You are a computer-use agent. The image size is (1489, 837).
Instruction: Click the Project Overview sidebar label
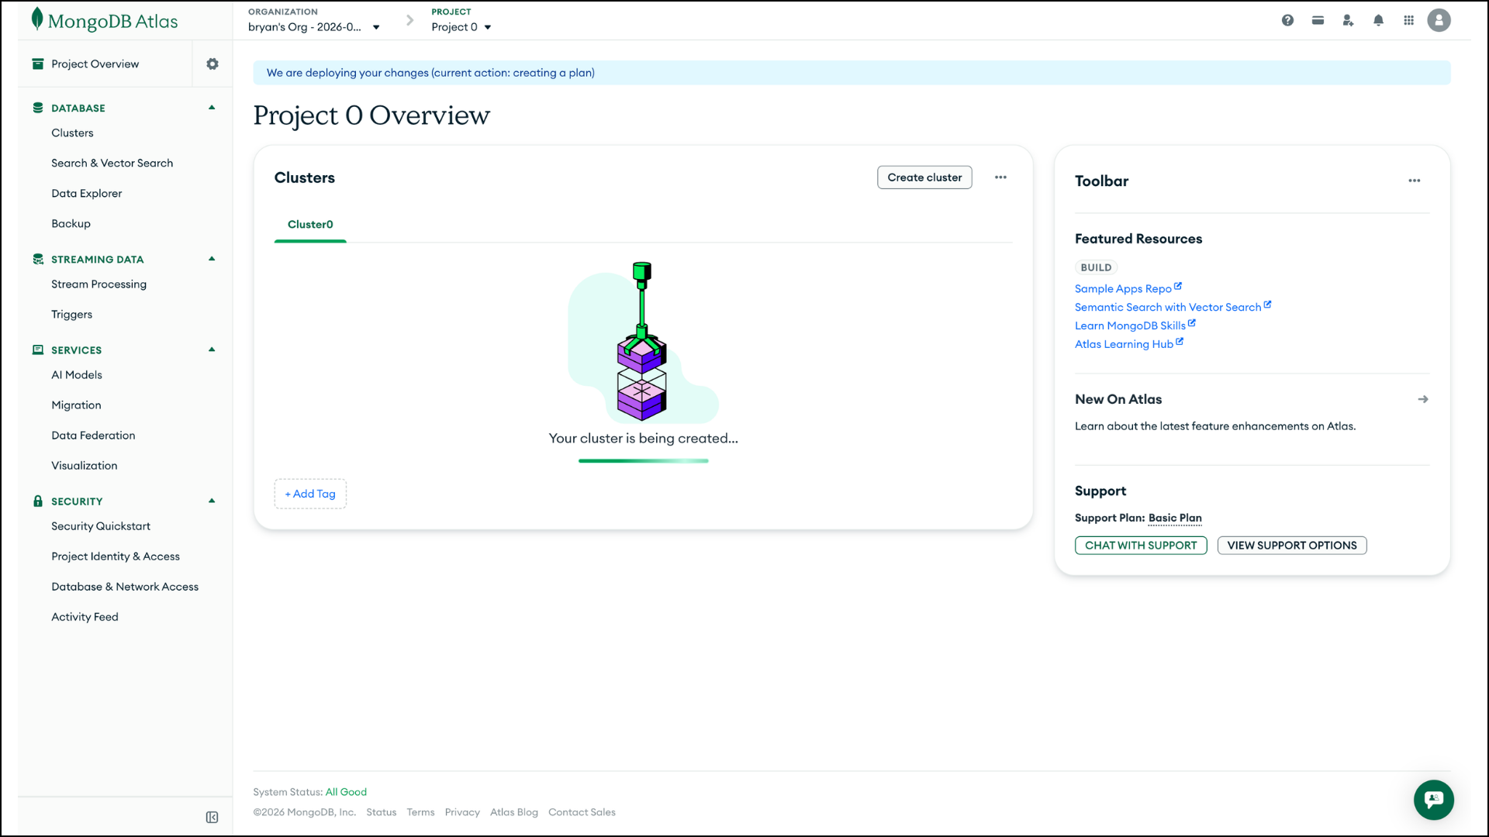[x=95, y=64]
